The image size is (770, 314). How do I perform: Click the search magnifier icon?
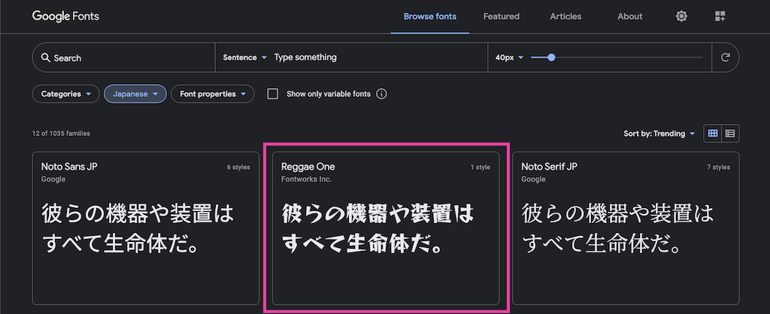point(46,57)
